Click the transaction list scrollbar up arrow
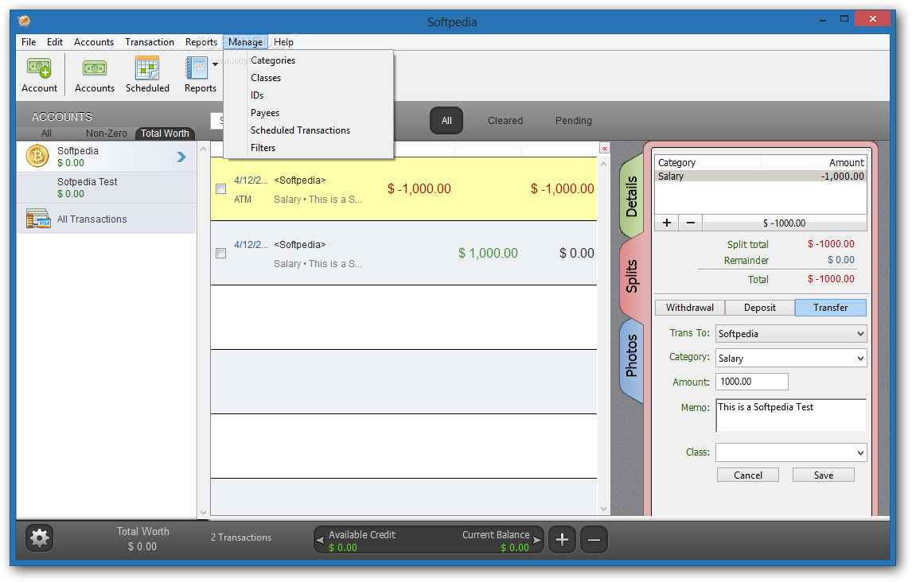This screenshot has width=912, height=582. [x=604, y=164]
